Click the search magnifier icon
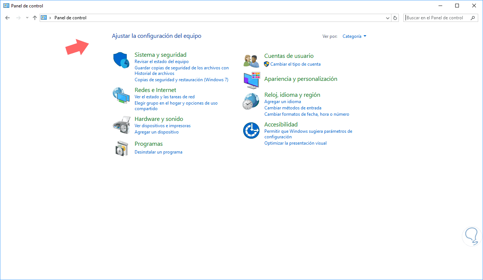The width and height of the screenshot is (483, 280). (x=473, y=18)
